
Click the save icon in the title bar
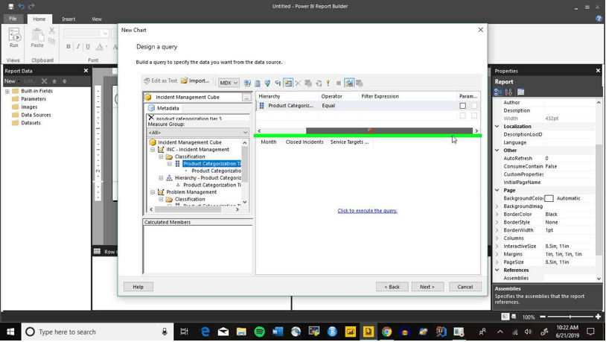pos(11,6)
